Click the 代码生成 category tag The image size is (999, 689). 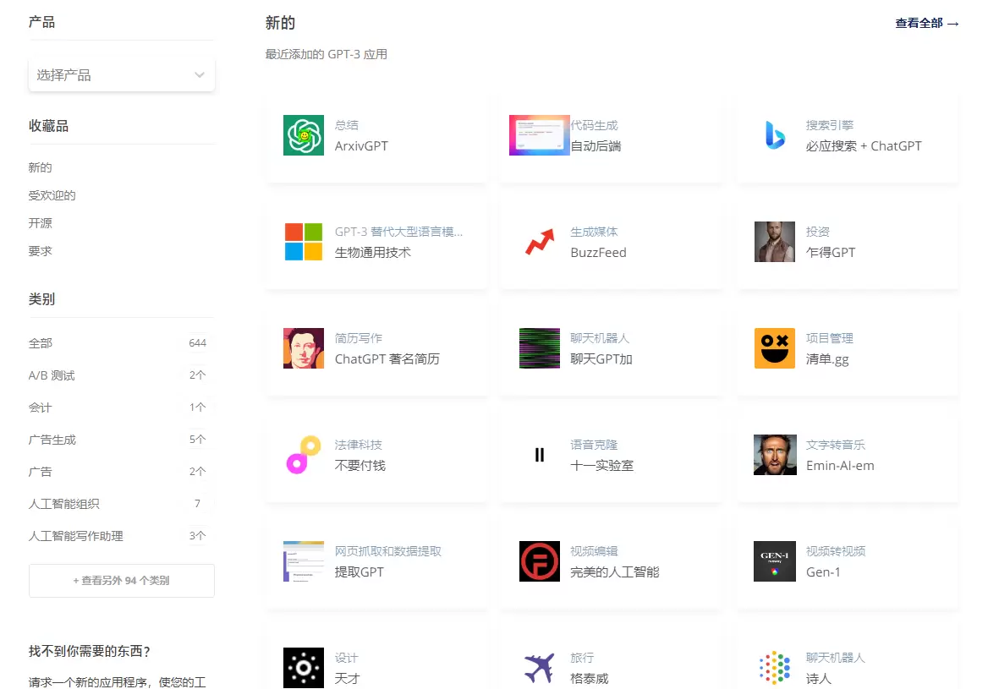(594, 125)
